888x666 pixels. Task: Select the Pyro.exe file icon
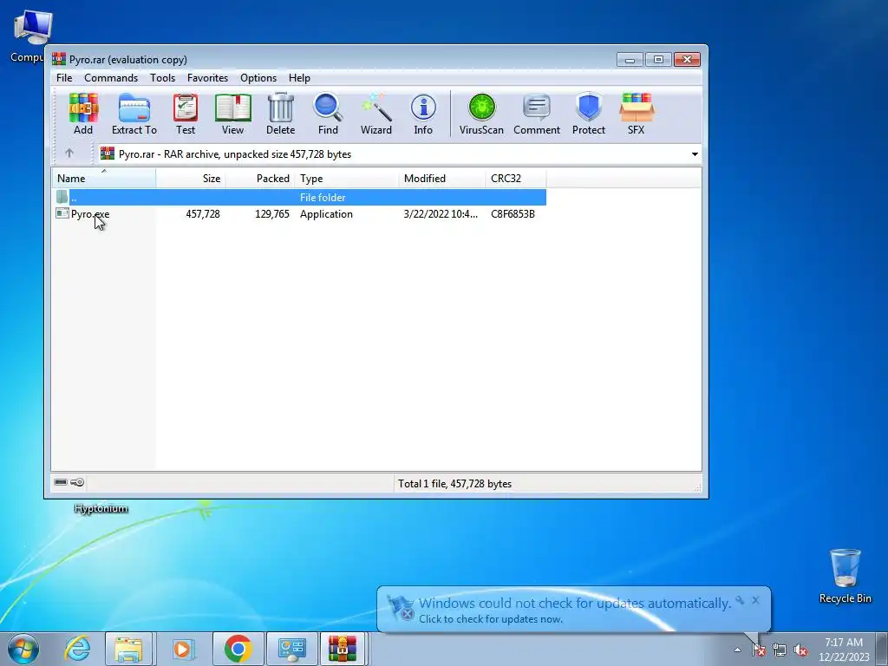click(62, 213)
